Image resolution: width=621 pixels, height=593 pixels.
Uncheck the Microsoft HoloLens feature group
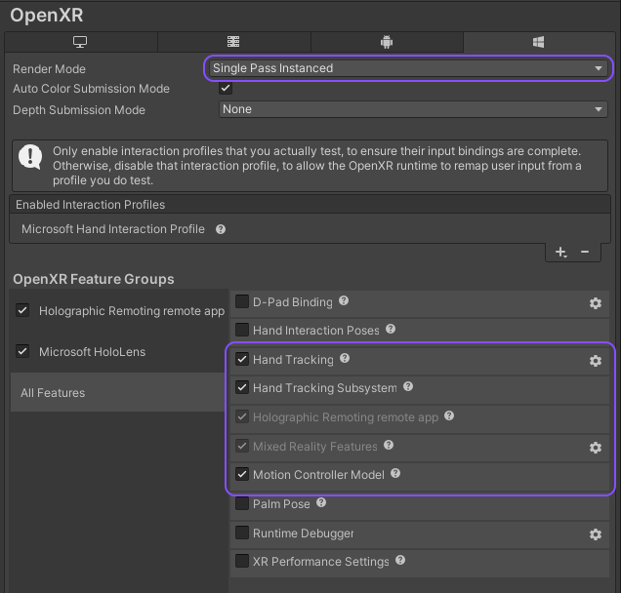(23, 351)
